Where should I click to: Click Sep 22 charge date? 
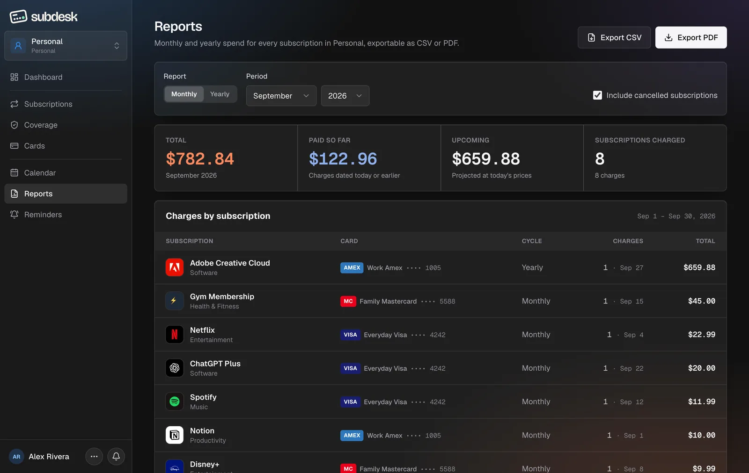pos(632,368)
